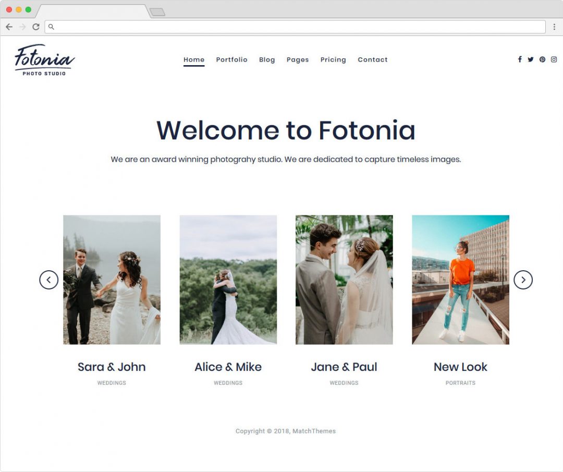Focus the browser address bar
This screenshot has width=563, height=472.
pos(295,27)
